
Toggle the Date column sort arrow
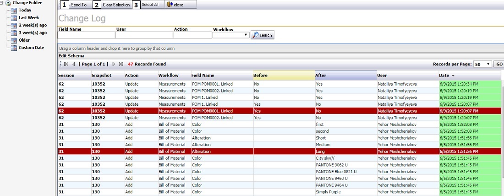click(x=453, y=76)
